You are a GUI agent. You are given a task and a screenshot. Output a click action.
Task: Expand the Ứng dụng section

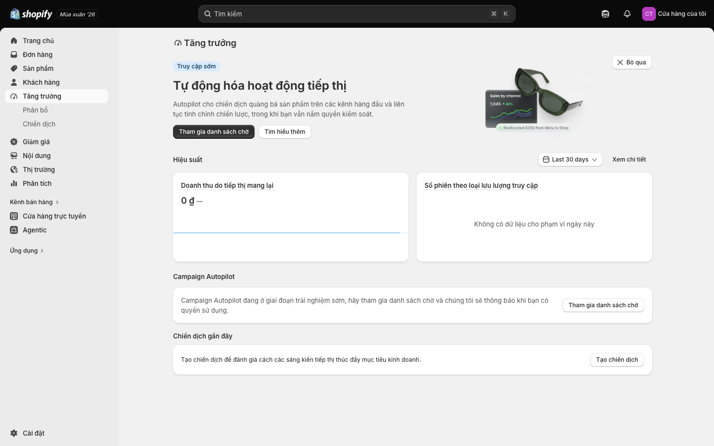click(x=27, y=250)
